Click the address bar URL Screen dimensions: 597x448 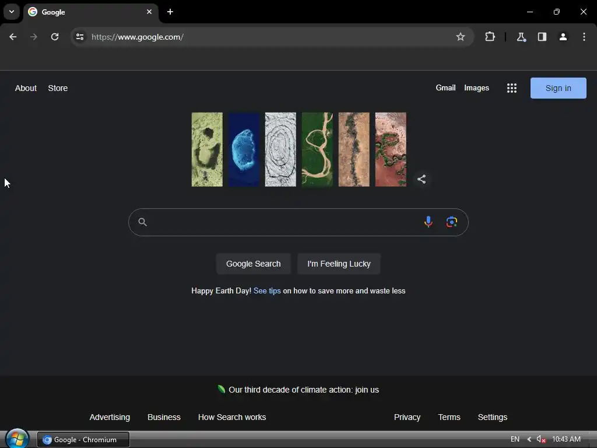pos(138,37)
